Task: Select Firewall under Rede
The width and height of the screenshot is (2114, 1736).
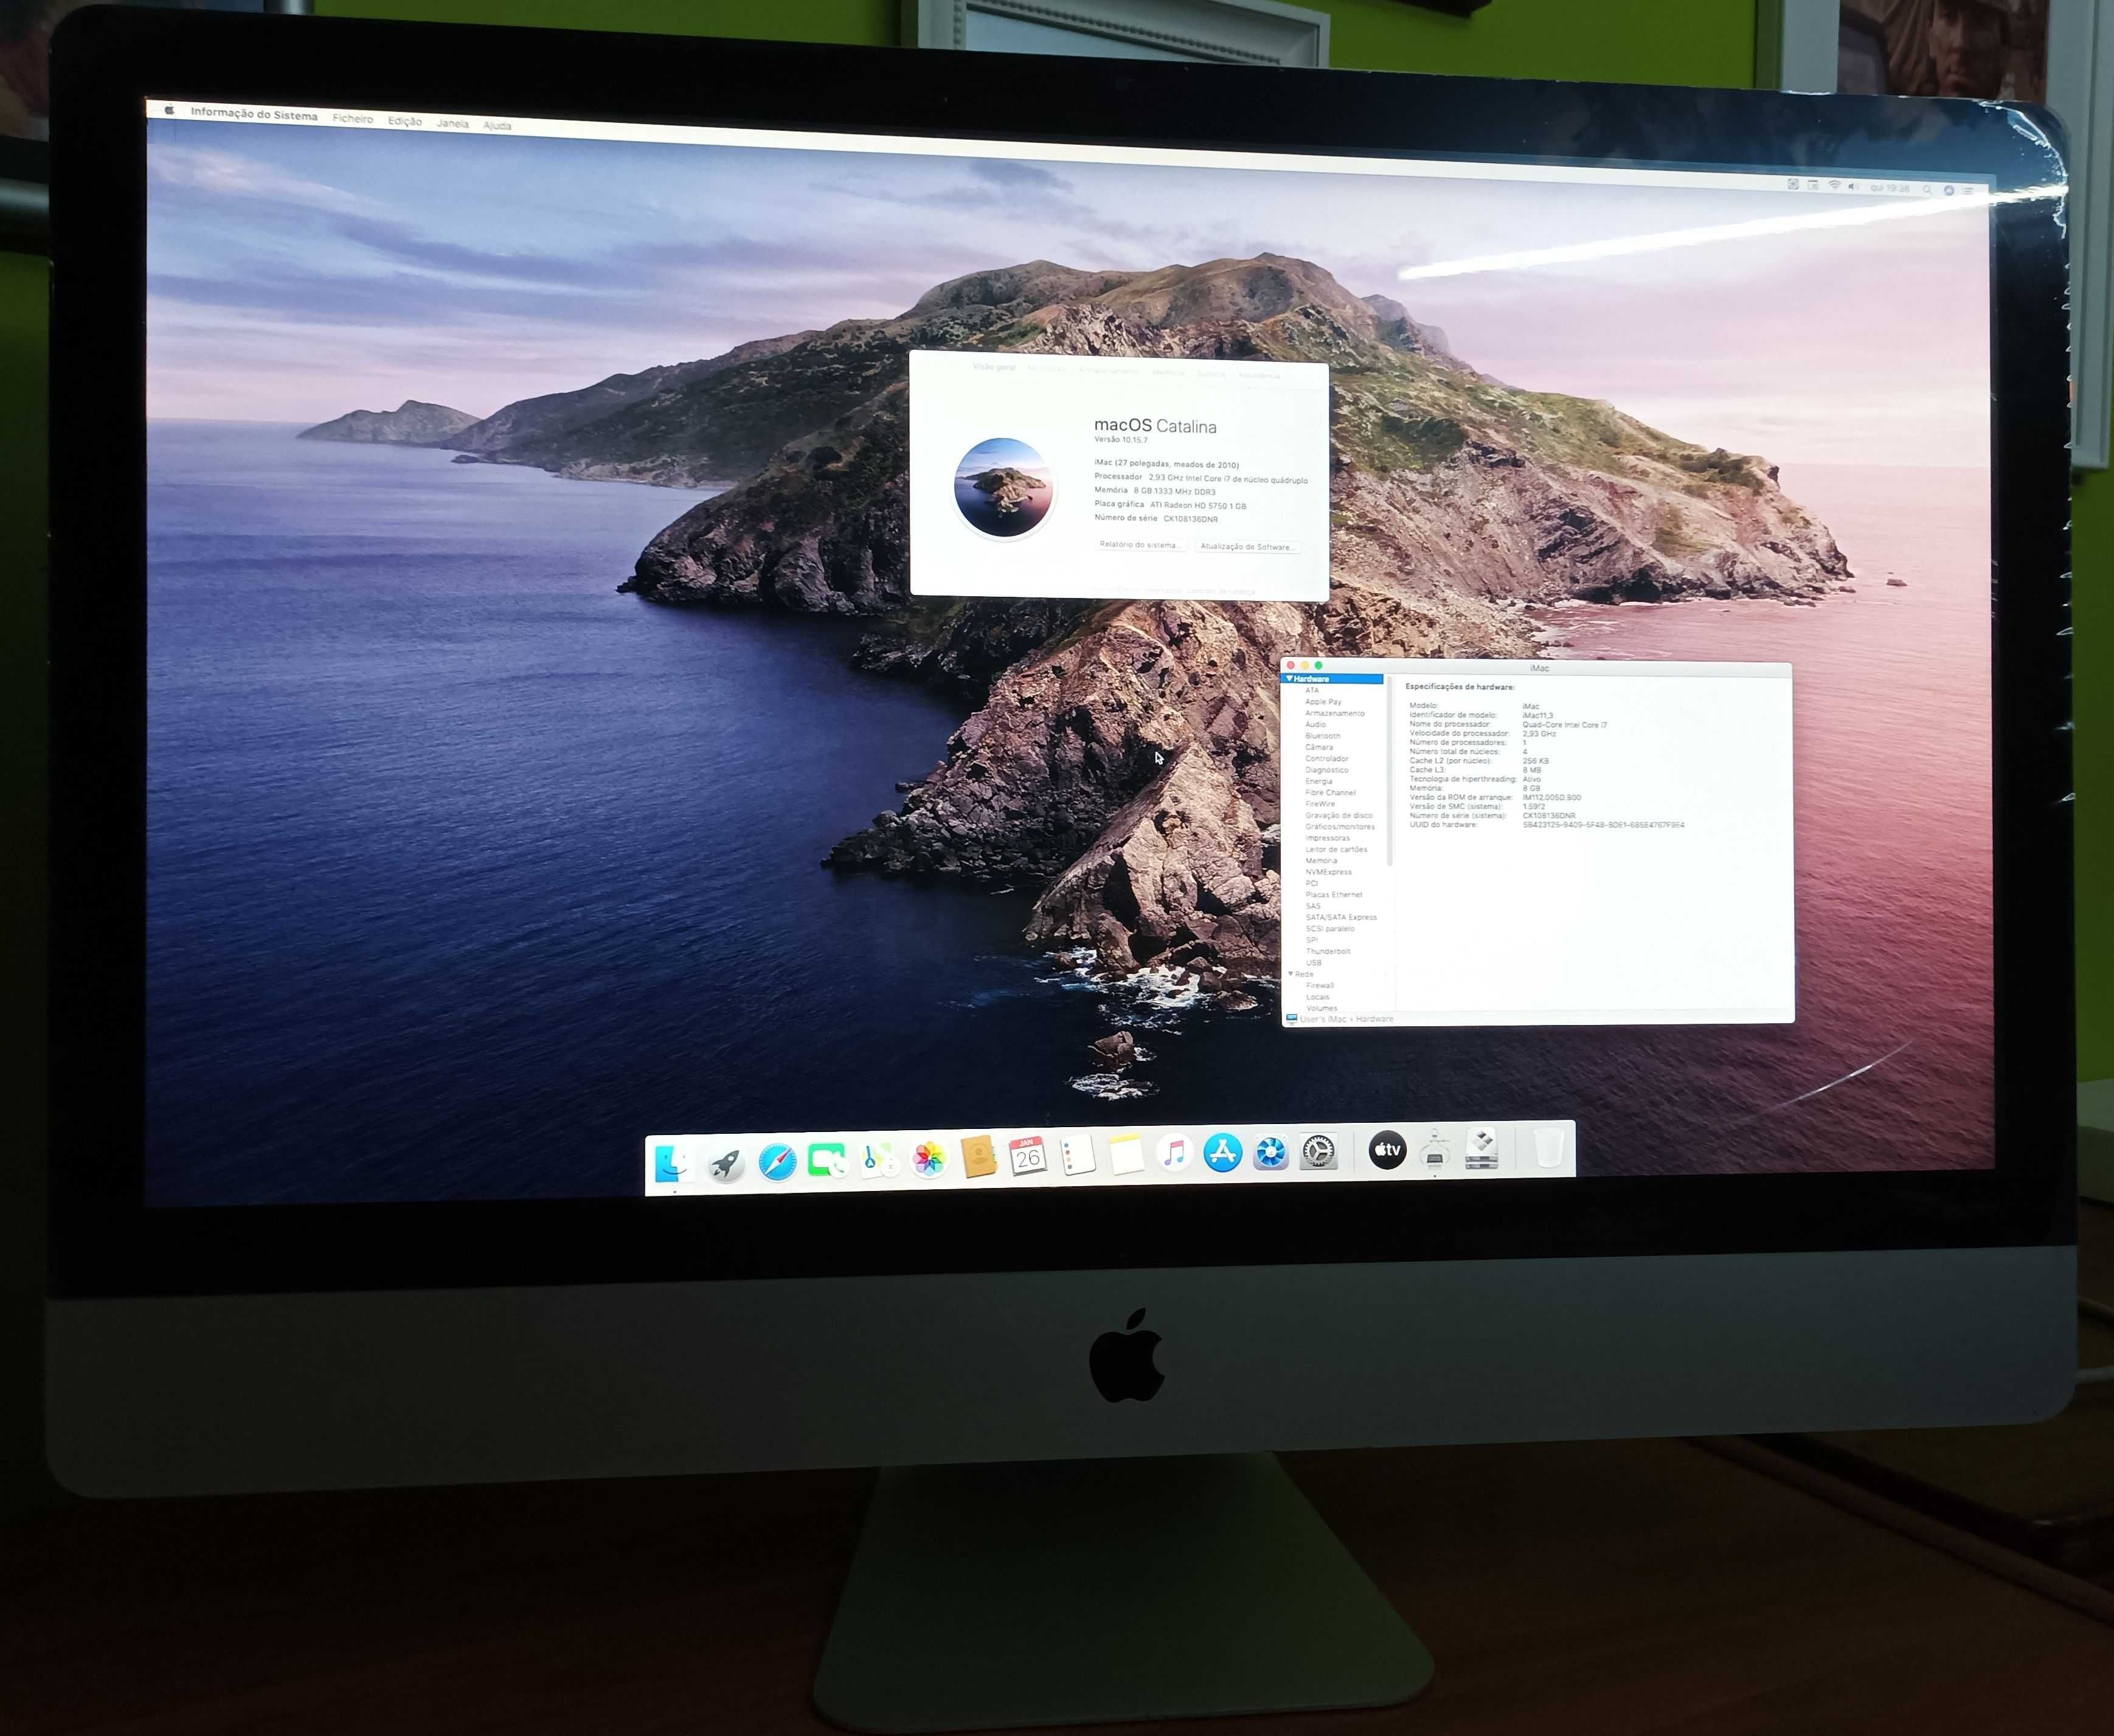Action: click(1320, 985)
